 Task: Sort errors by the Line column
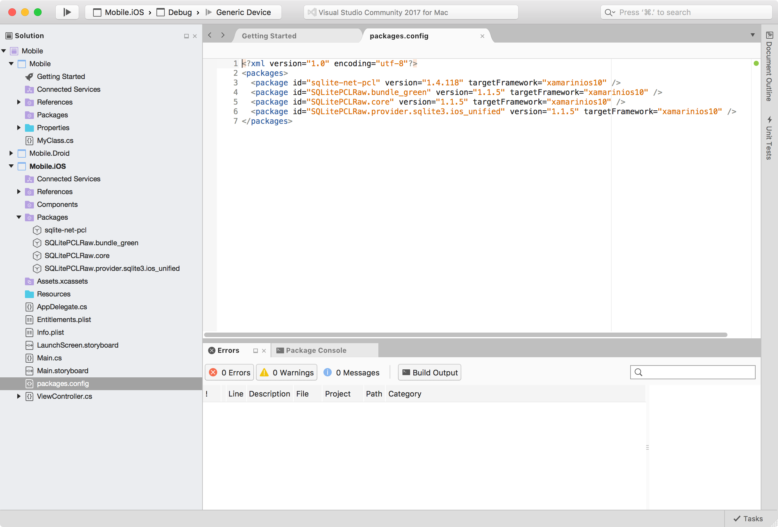pos(236,394)
